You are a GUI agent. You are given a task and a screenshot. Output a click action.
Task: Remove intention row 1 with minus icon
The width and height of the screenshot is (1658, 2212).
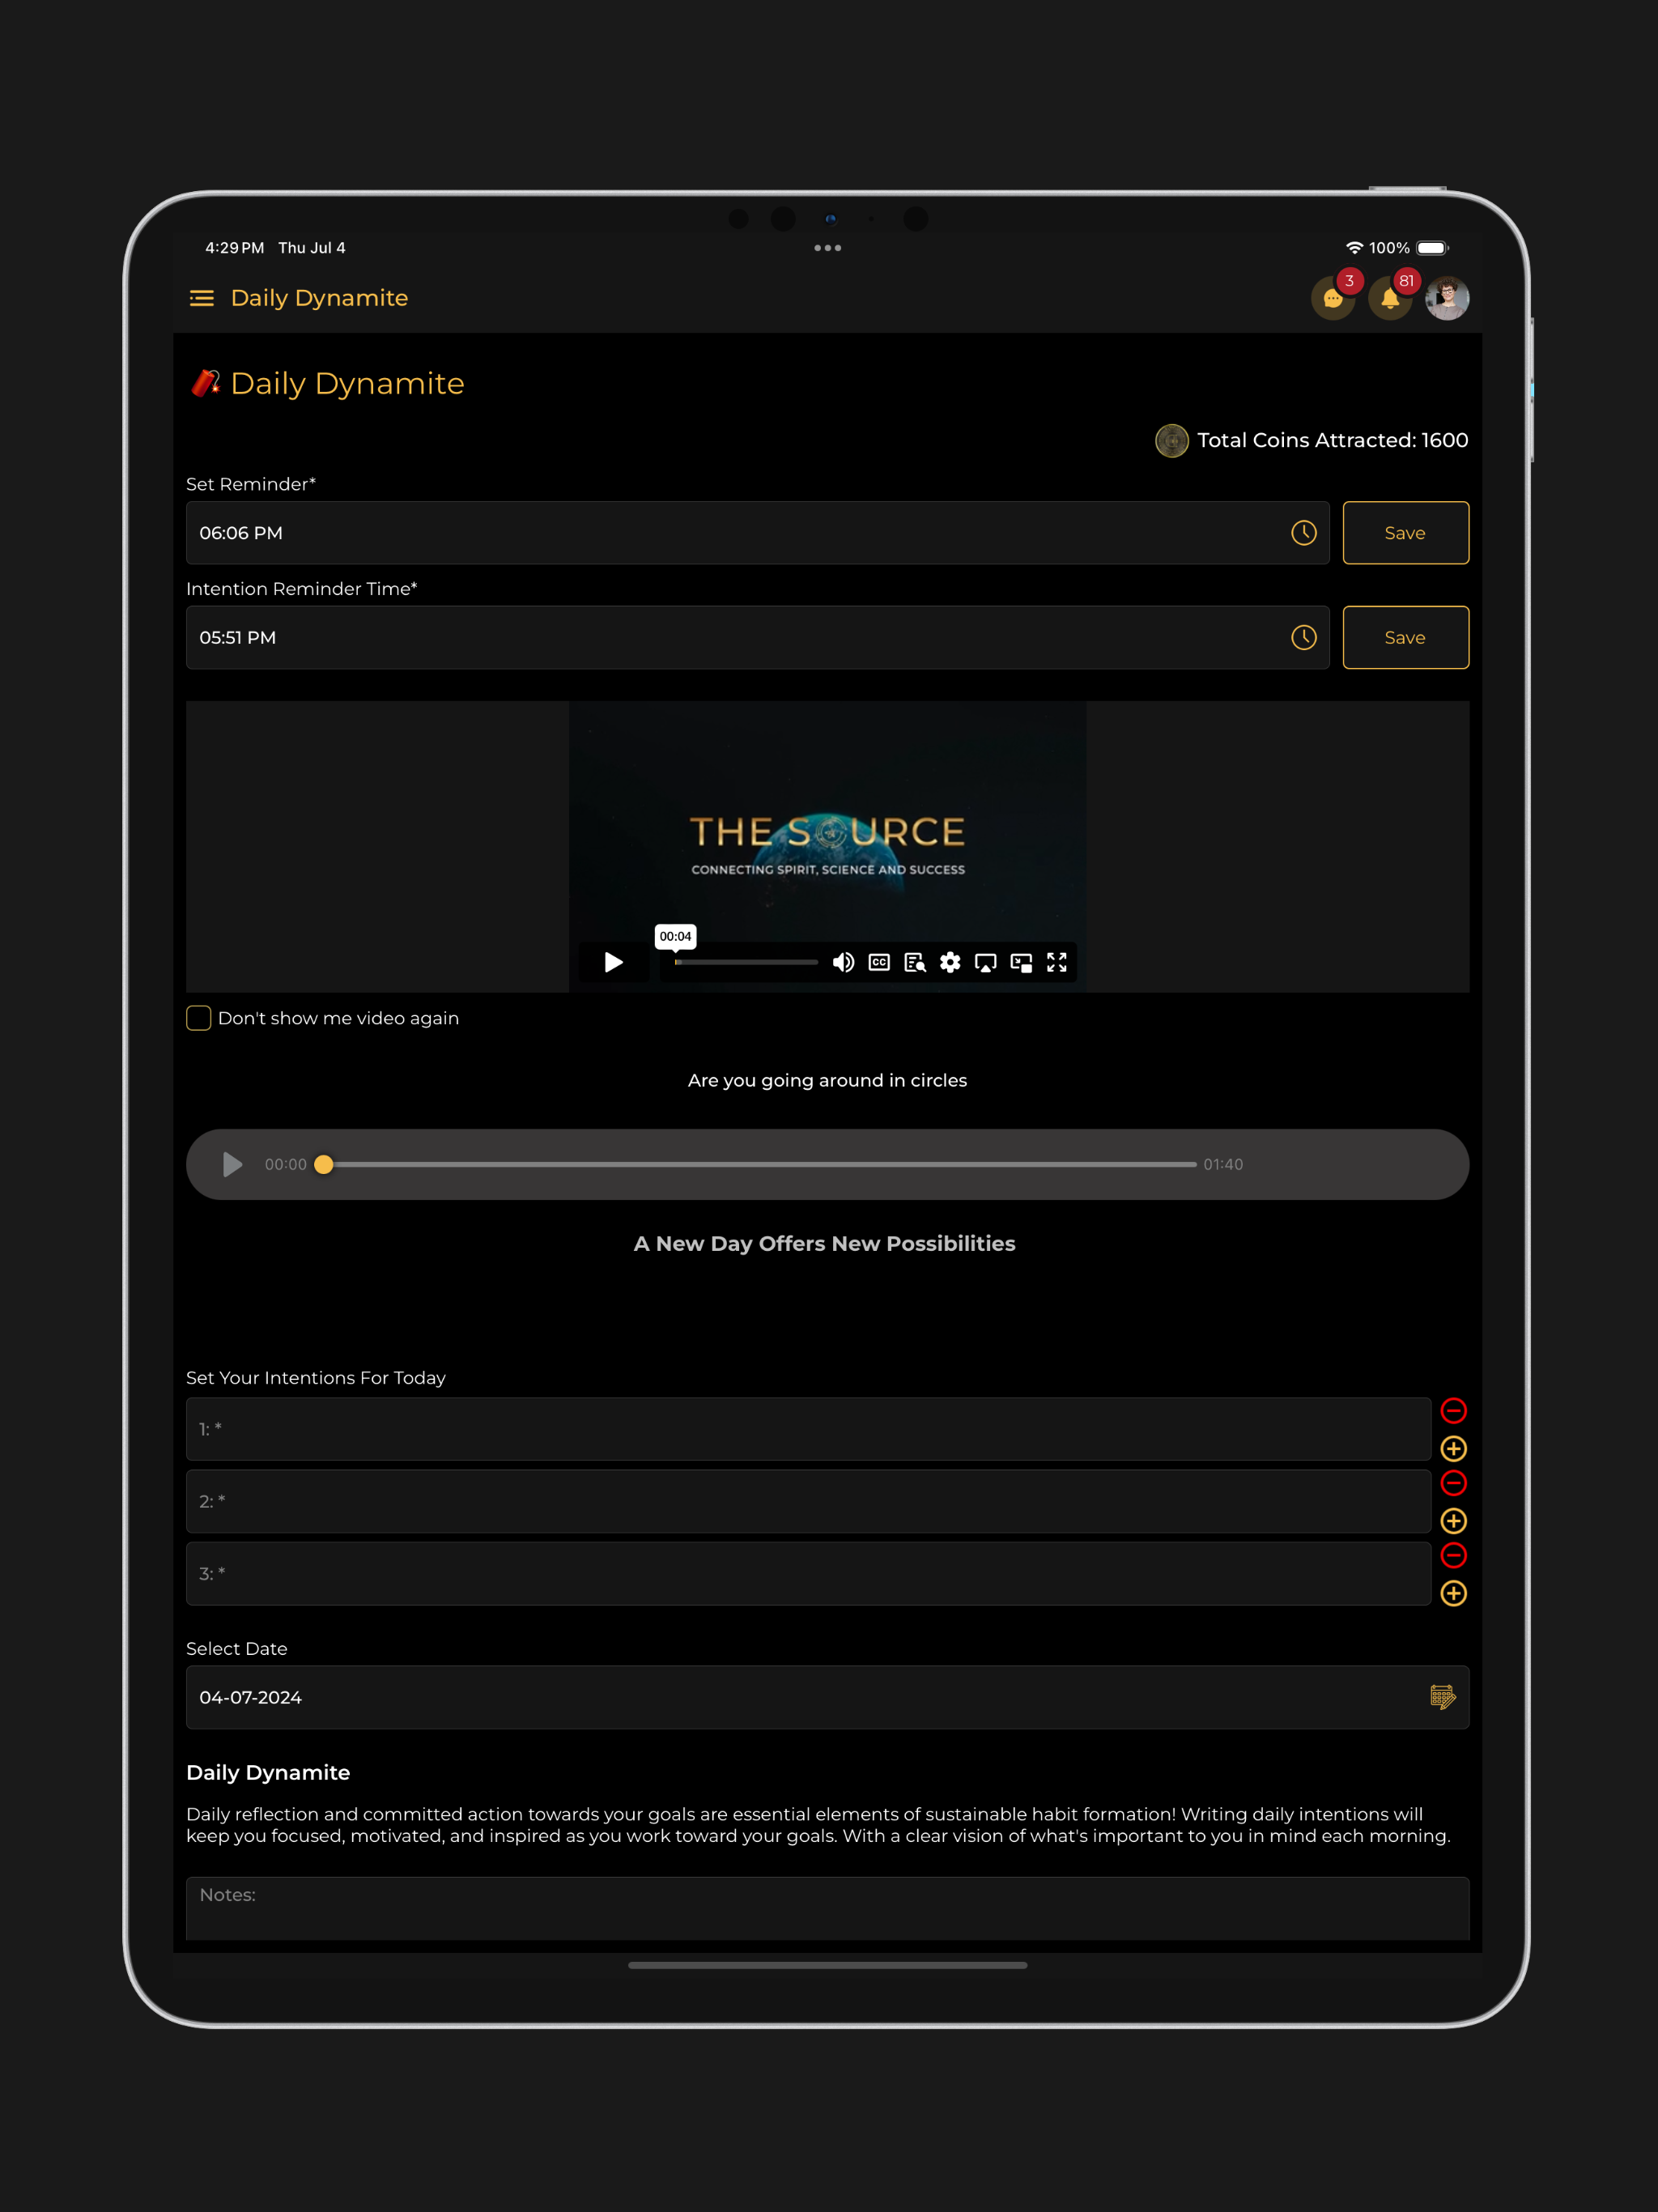(1454, 1411)
